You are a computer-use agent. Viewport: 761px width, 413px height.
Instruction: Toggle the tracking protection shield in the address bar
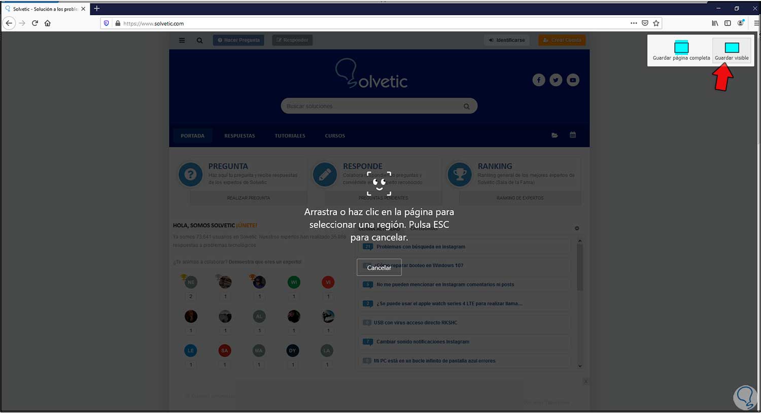[x=106, y=23]
